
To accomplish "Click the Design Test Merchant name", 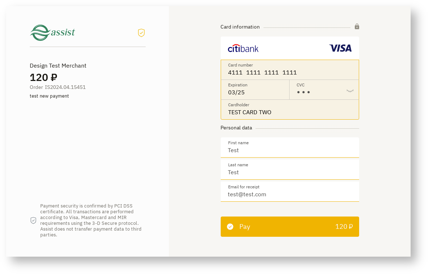I will [x=58, y=66].
